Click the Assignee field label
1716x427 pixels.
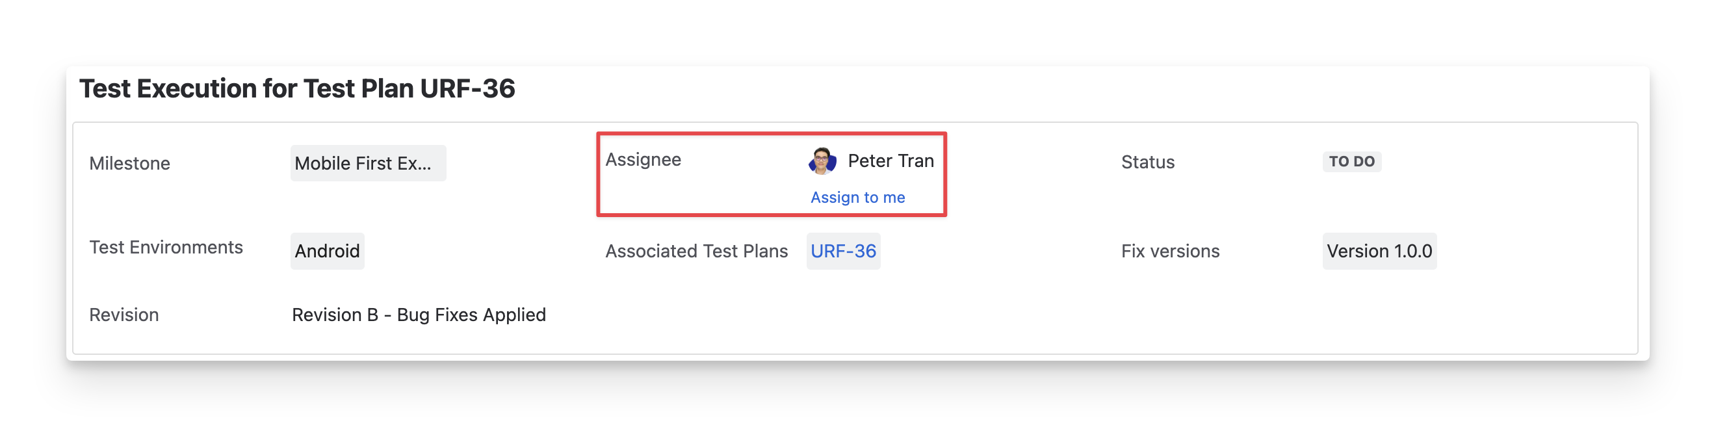pos(643,160)
